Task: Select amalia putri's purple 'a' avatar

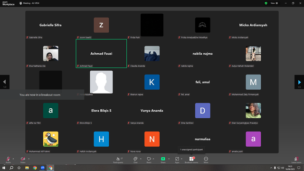Action: click(253, 139)
